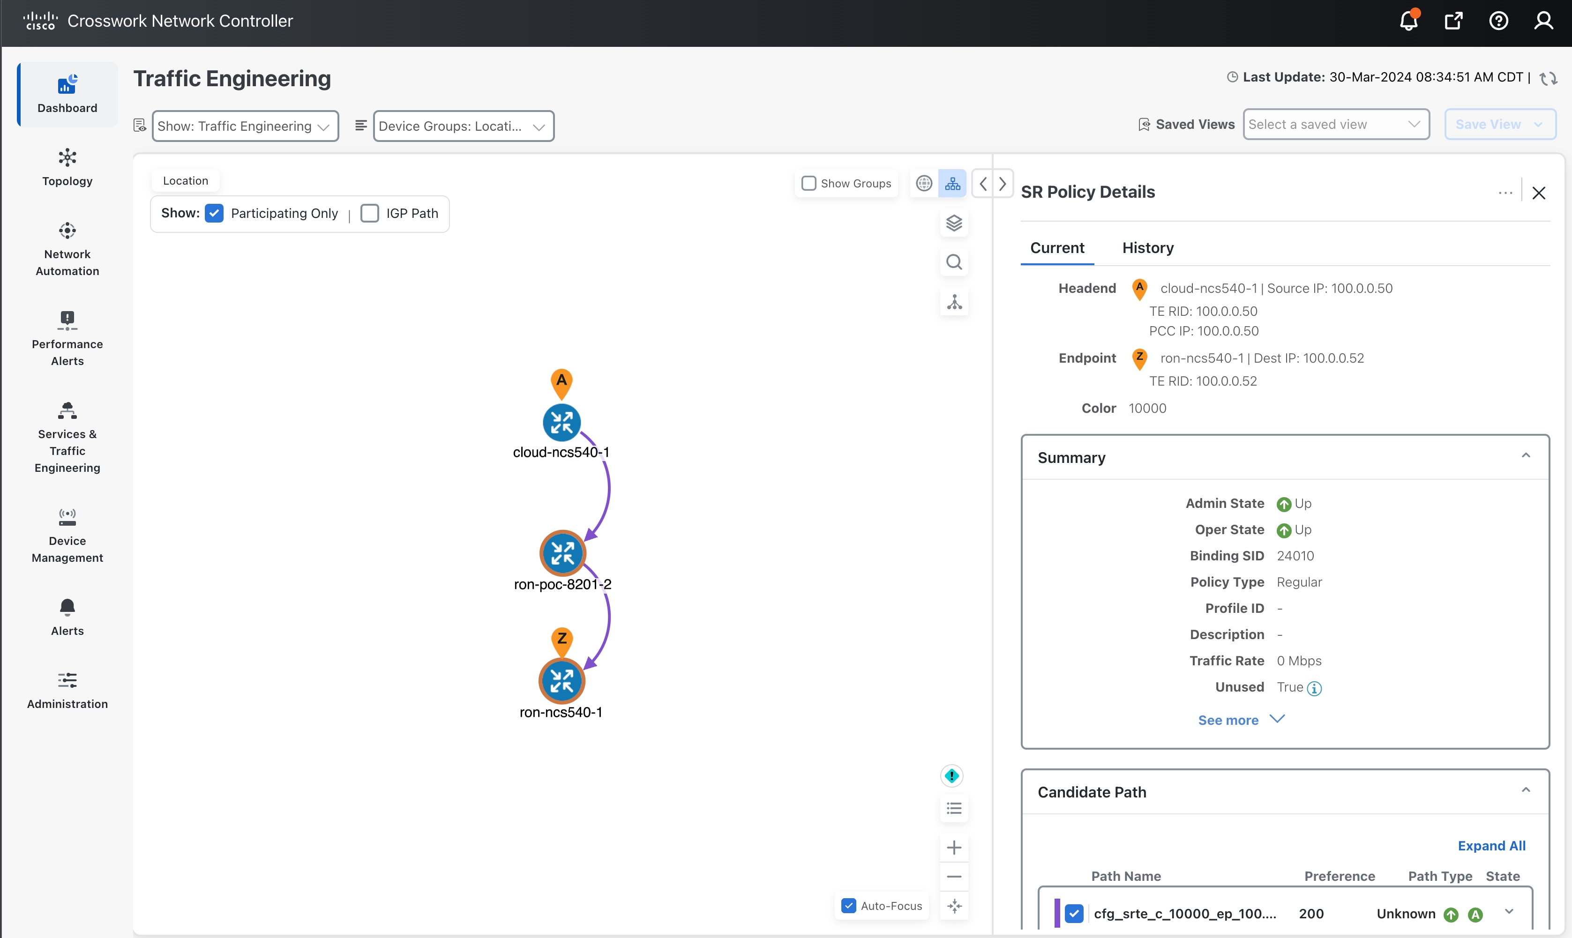Click the topology layout tree icon
This screenshot has width=1572, height=938.
(954, 302)
